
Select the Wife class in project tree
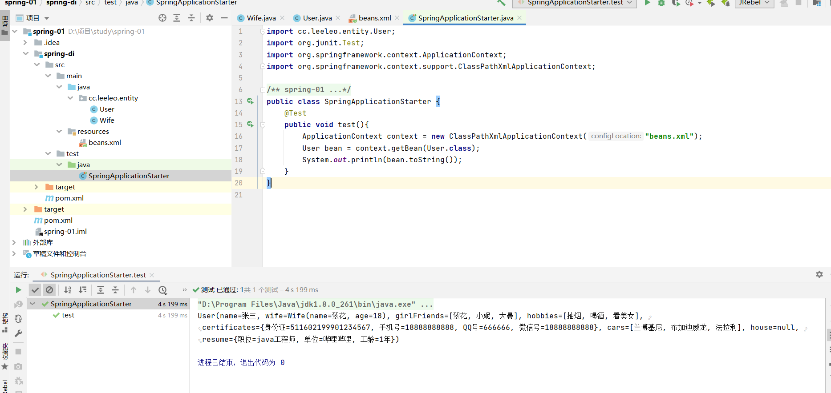point(106,120)
